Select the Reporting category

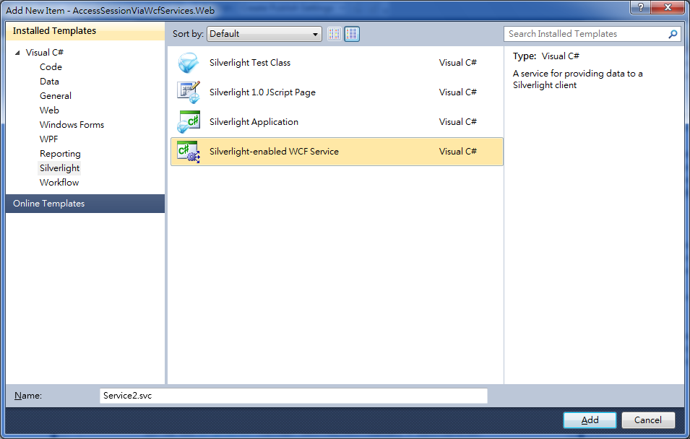click(x=60, y=154)
